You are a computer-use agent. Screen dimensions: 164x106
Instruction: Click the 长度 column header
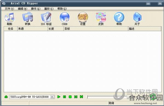[x=56, y=29]
